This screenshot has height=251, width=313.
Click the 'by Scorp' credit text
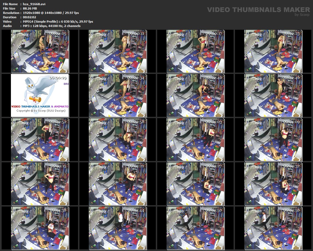[302, 14]
